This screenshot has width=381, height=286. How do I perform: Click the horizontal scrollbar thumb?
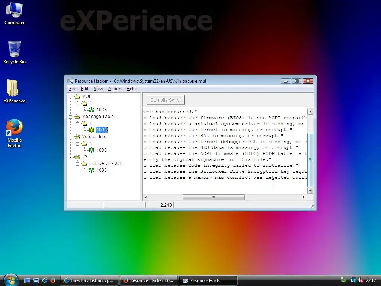214,197
